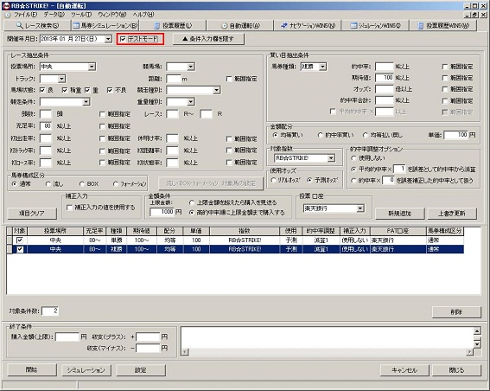Click the log area scroll-up arrow
The width and height of the screenshot is (490, 391).
coord(477,331)
